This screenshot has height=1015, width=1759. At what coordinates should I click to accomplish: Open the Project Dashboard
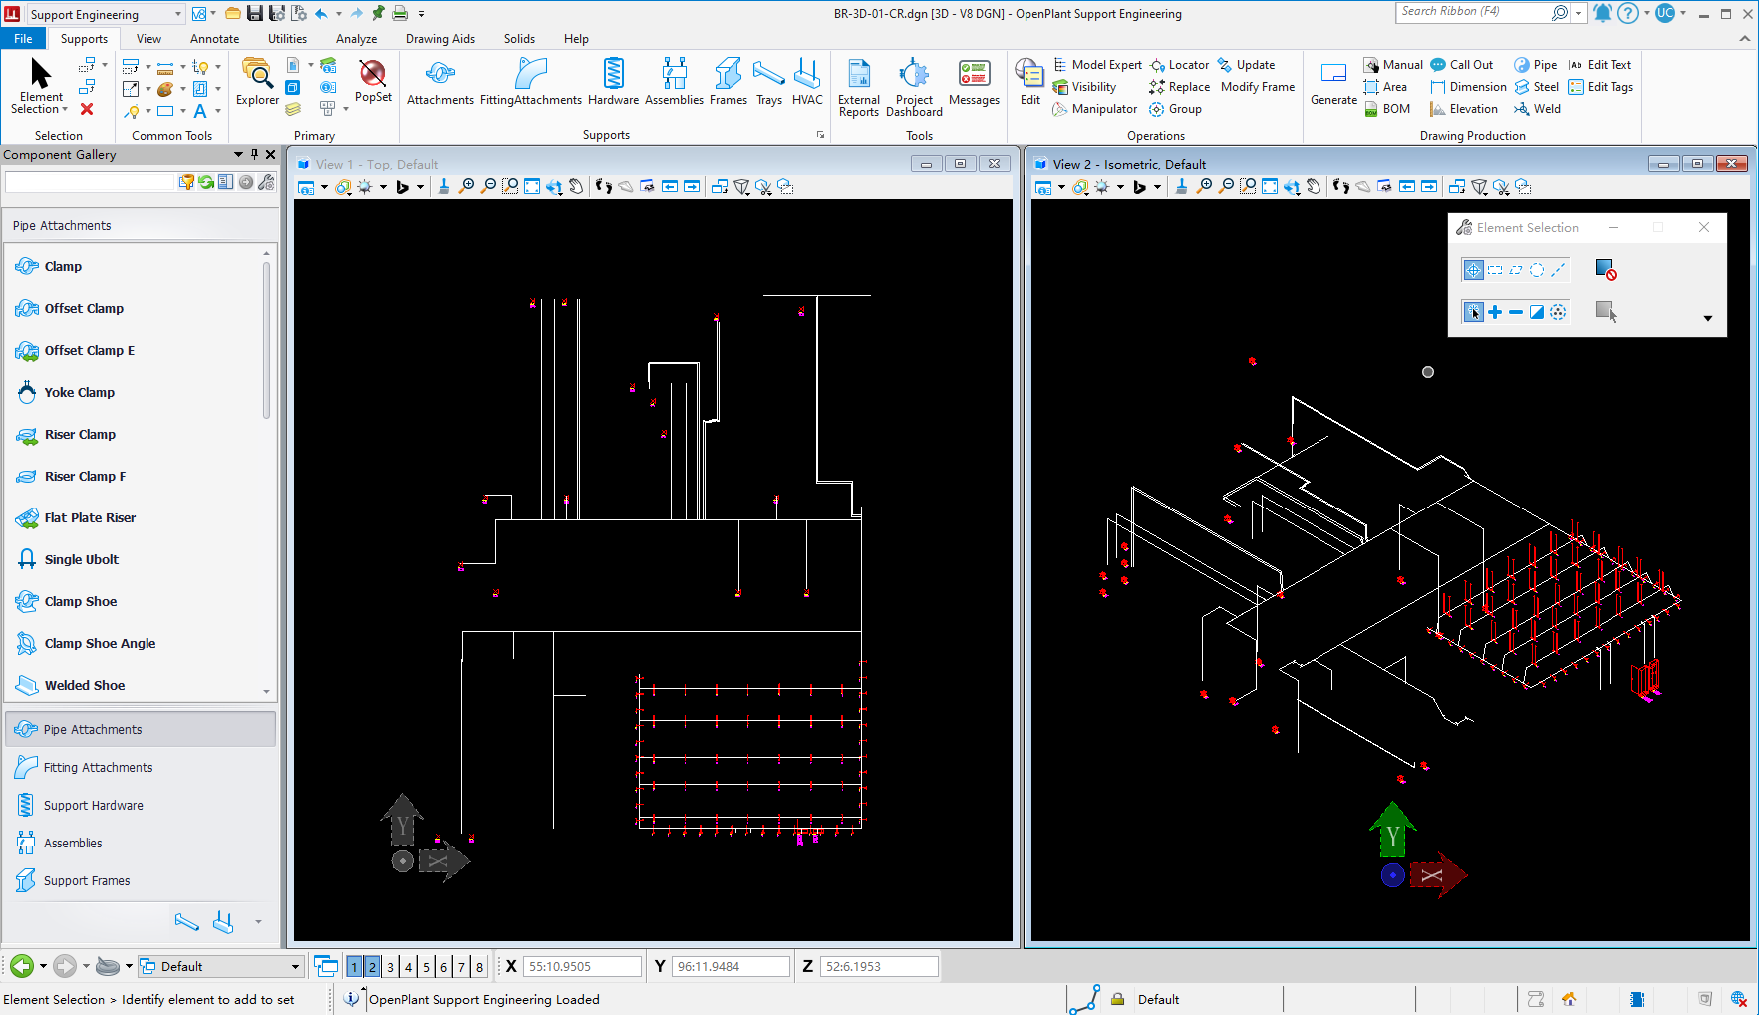click(x=913, y=88)
